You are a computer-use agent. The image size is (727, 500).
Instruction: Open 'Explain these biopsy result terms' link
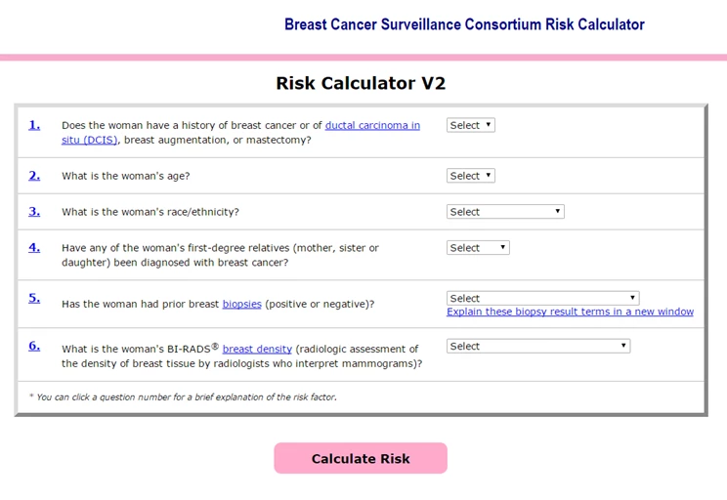point(570,312)
